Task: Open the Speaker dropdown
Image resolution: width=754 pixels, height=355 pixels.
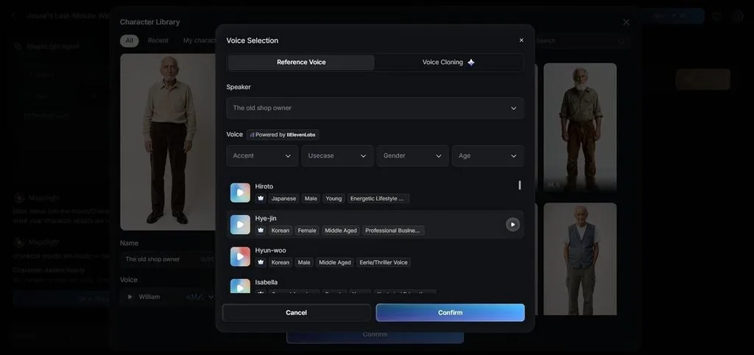Action: [x=375, y=108]
